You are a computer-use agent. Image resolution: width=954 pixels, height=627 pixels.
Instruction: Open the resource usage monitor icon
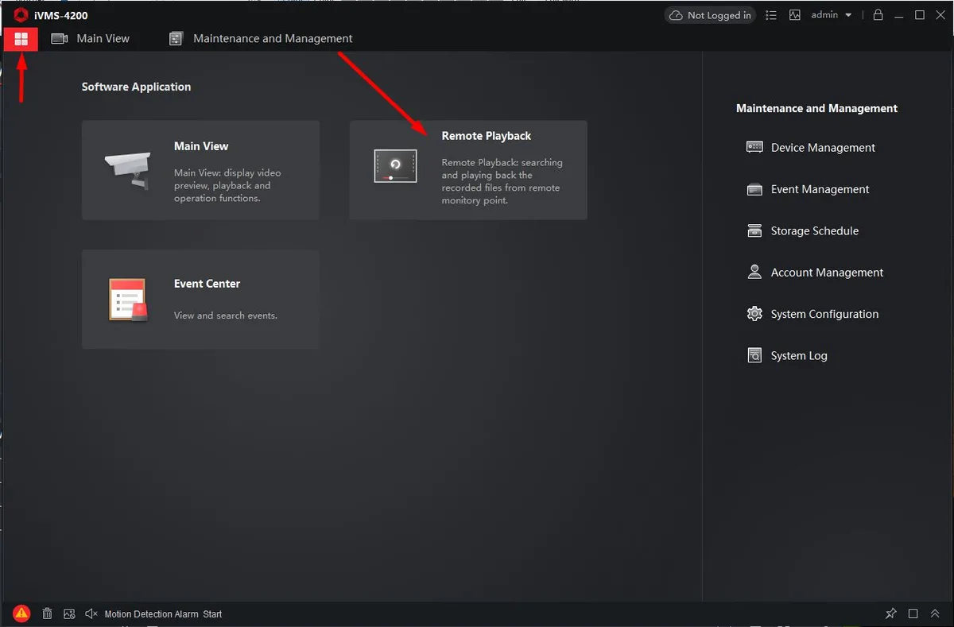click(795, 15)
